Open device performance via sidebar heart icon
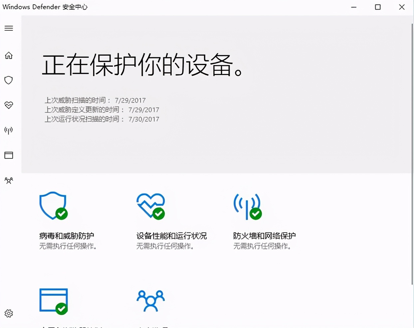The height and width of the screenshot is (328, 414). [x=9, y=105]
